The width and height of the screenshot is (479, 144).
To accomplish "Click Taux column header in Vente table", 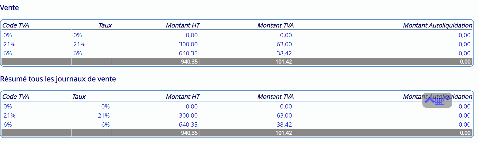I will [x=105, y=25].
